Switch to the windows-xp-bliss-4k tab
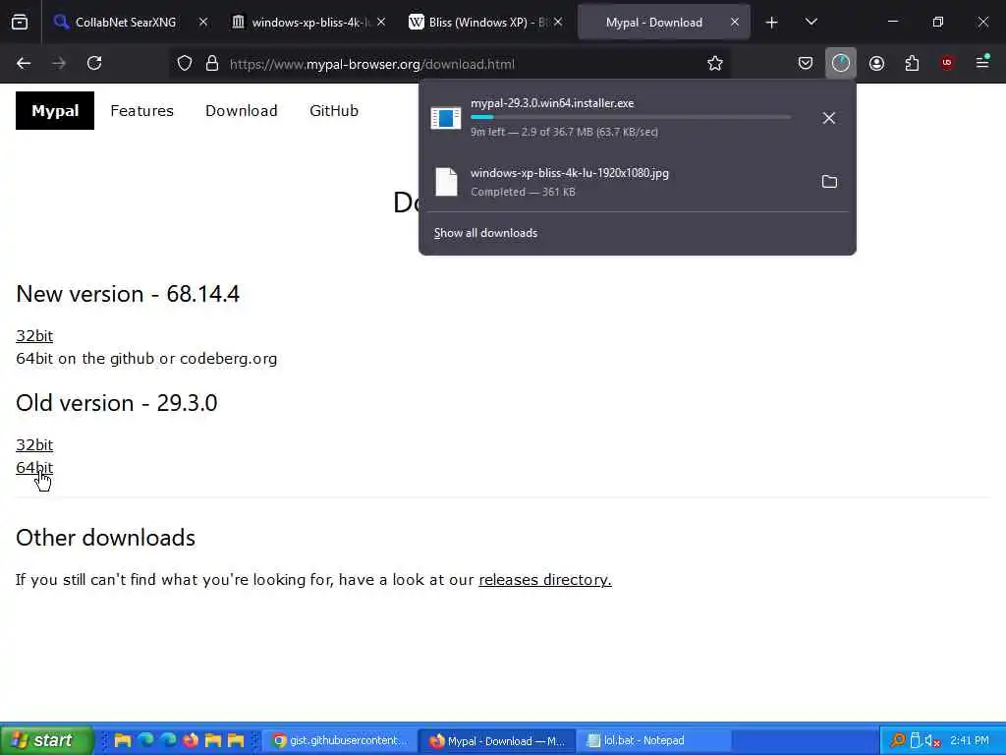The image size is (1006, 755). click(x=307, y=22)
